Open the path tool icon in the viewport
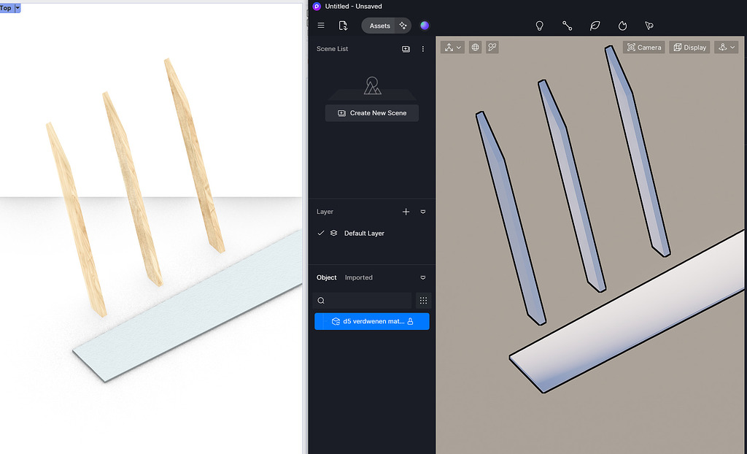This screenshot has width=747, height=454. (x=492, y=47)
